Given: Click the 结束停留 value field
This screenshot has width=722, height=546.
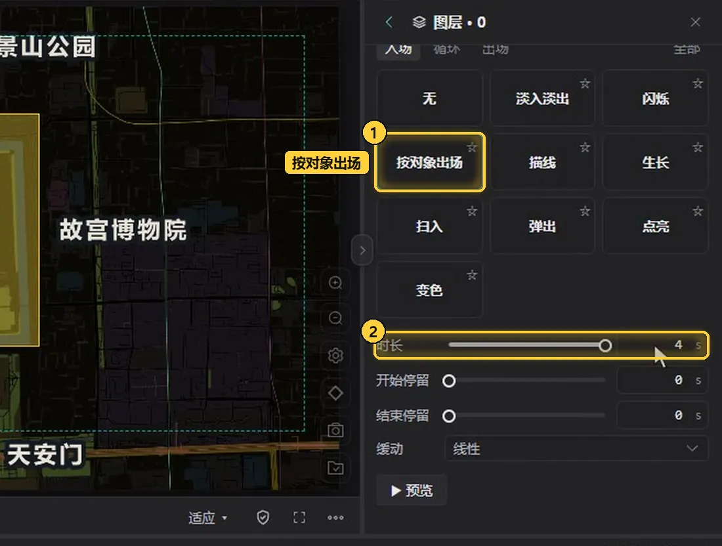Looking at the screenshot, I should point(662,415).
